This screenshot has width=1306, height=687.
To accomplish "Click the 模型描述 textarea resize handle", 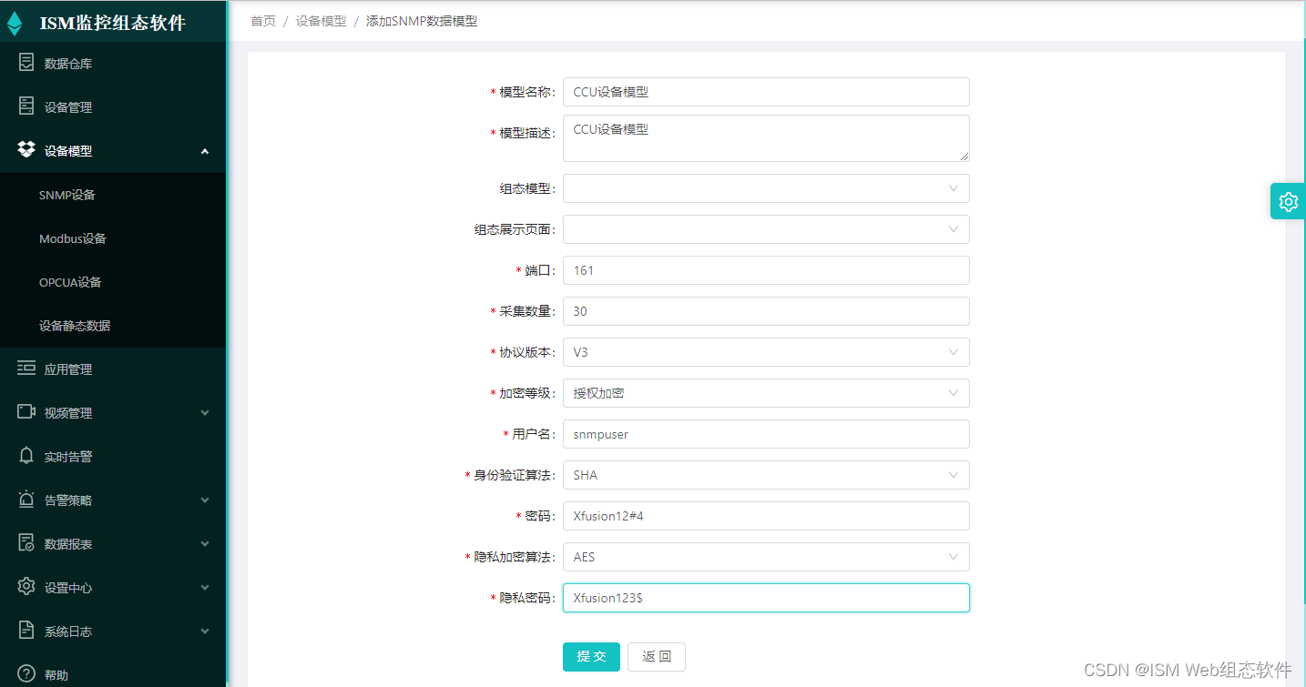I will pos(964,157).
